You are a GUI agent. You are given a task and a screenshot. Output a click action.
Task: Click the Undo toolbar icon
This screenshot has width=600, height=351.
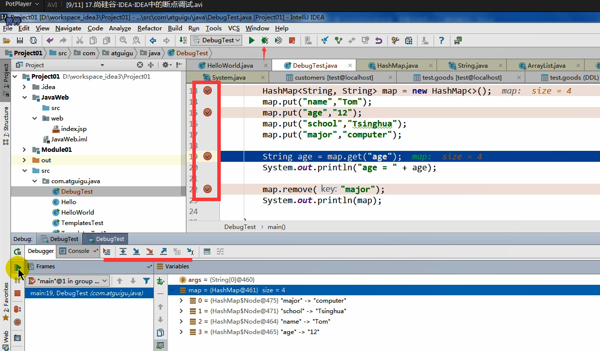tap(50, 40)
